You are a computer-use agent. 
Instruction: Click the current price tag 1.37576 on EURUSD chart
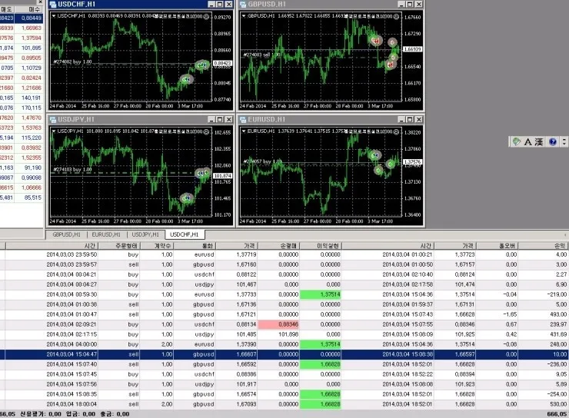(413, 161)
